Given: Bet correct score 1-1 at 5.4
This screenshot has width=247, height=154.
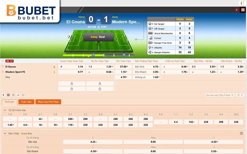Looking at the screenshot, I should 176,122.
